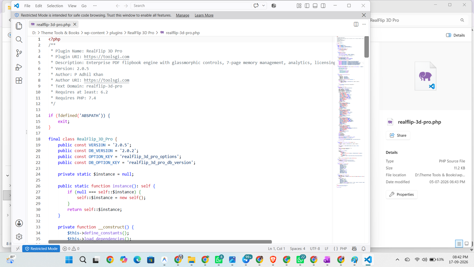Click plugins in breadcrumb
474x267 pixels.
(x=116, y=33)
